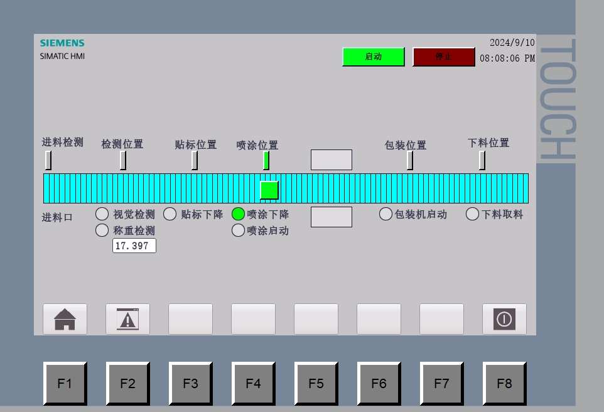
Task: Click the F6 function key
Action: [379, 384]
